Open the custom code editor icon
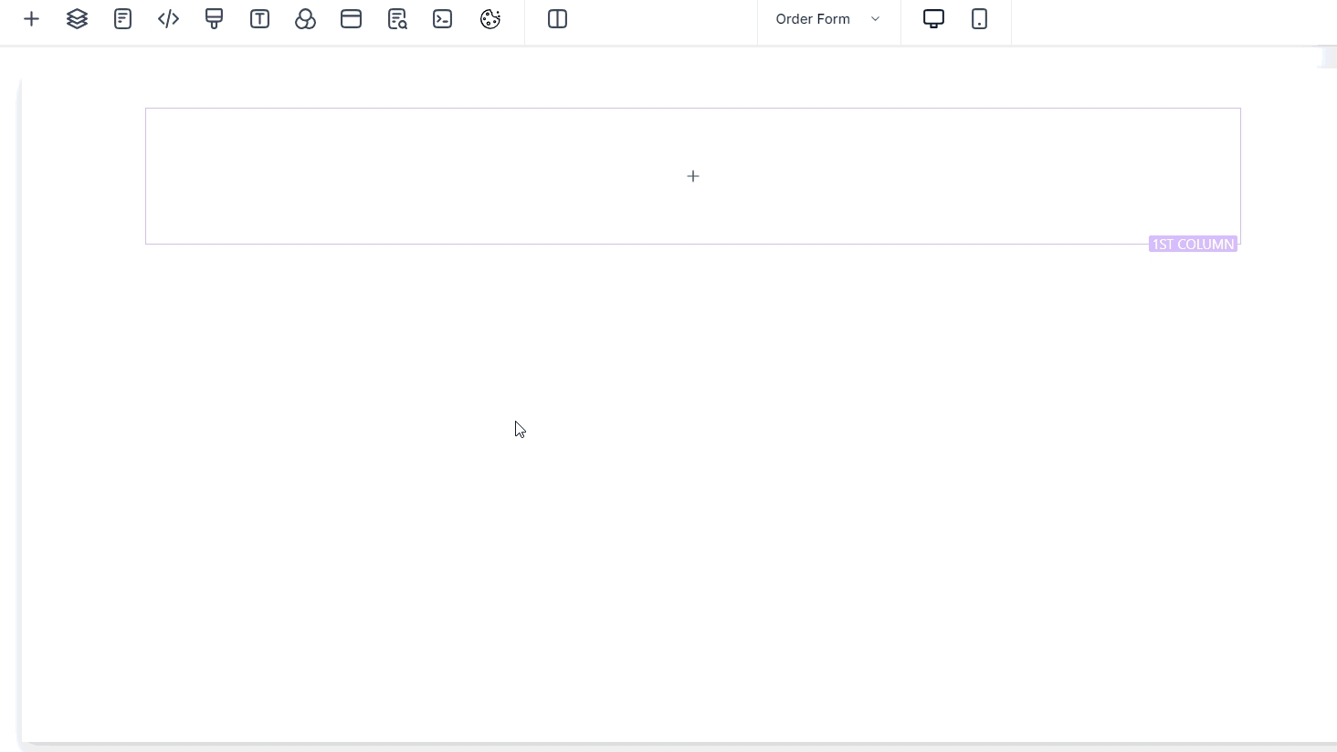Viewport: 1337px width, 752px height. 169,19
